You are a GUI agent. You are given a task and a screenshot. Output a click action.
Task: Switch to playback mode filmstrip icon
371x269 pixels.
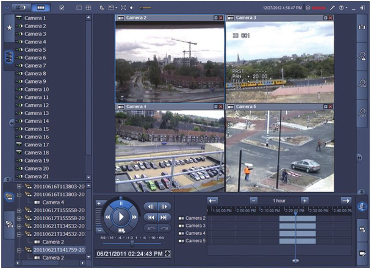[40, 7]
